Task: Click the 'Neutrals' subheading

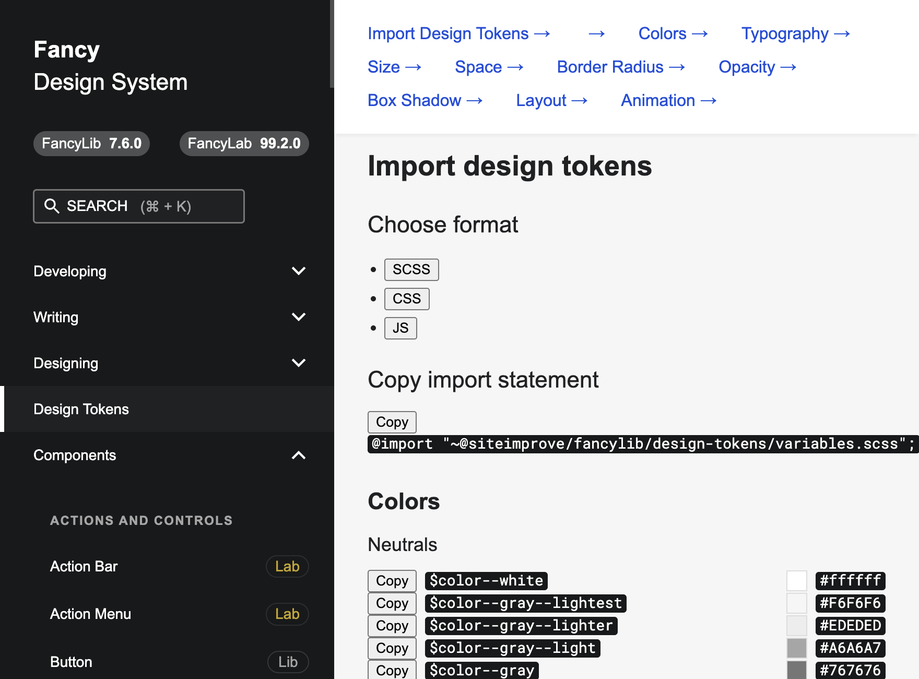Action: (x=402, y=545)
